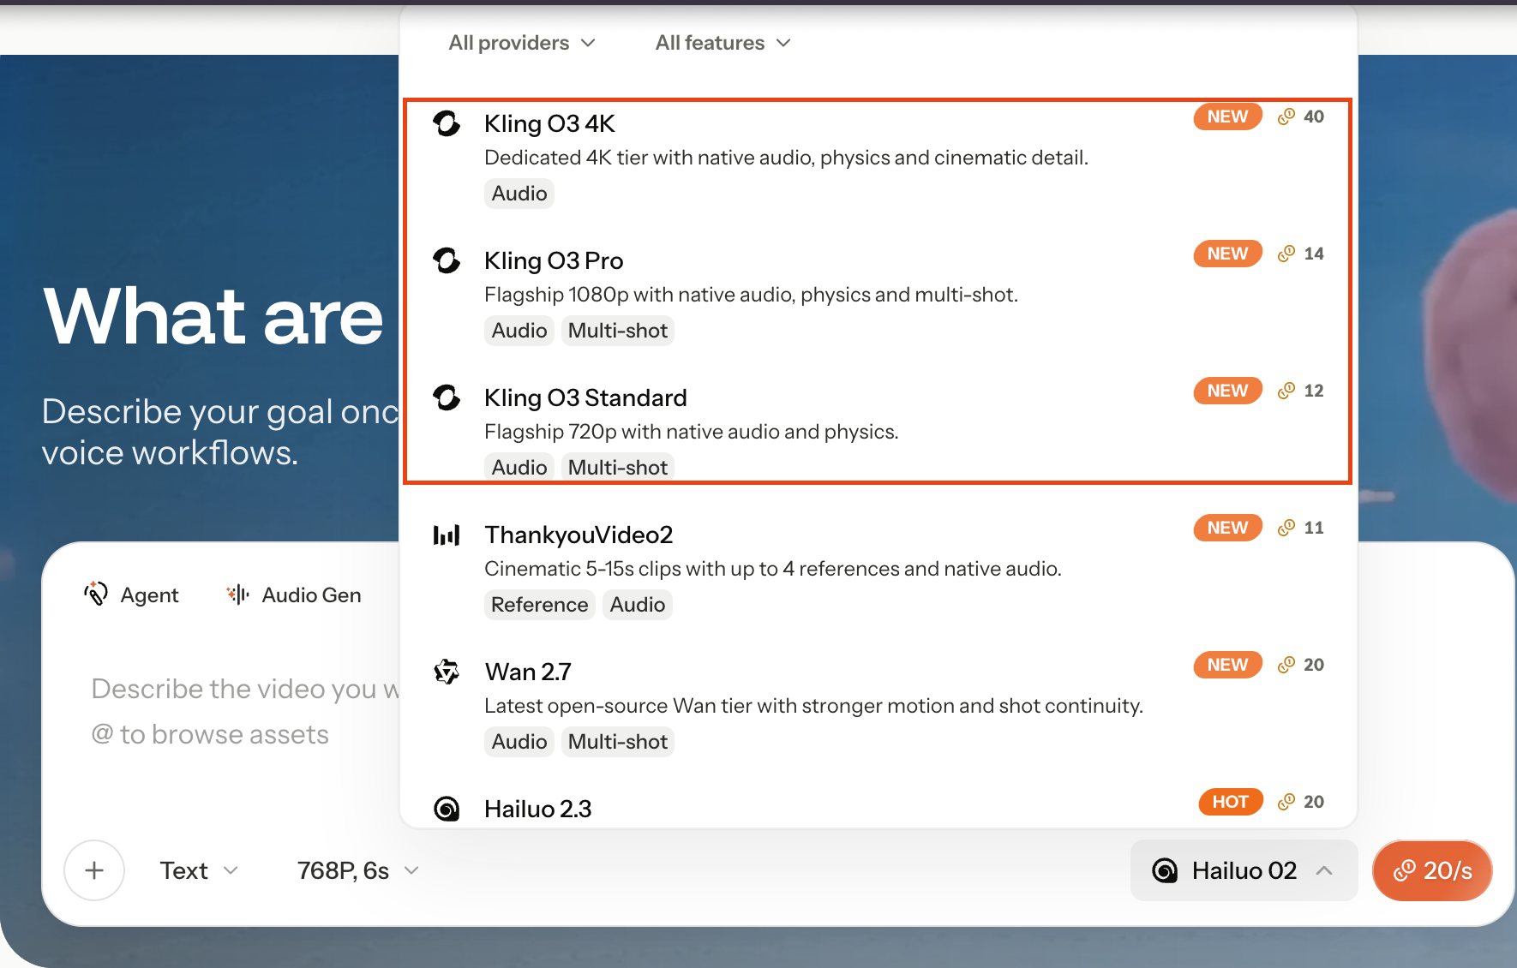Click the Audio Gen waveform icon
Screen dimensions: 1517x968
point(237,595)
